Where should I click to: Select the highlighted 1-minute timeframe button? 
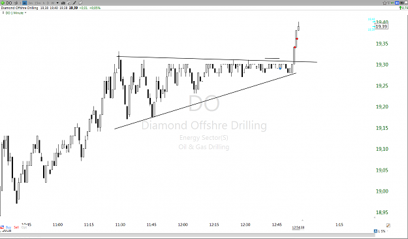tap(24, 3)
